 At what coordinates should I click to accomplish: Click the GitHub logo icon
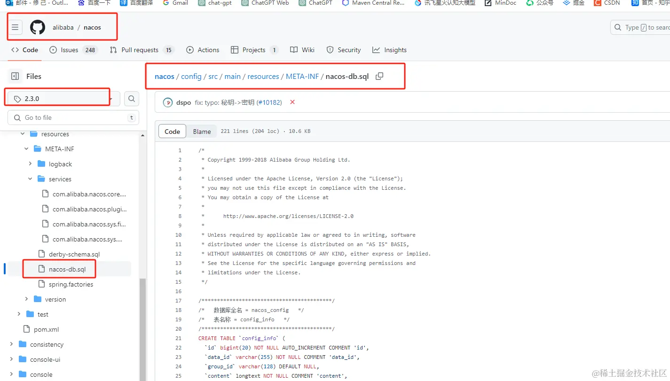pos(38,27)
